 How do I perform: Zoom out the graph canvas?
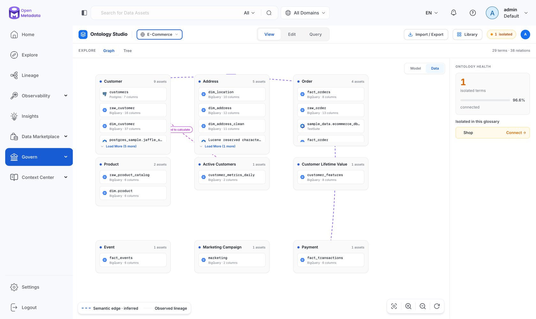pyautogui.click(x=423, y=306)
